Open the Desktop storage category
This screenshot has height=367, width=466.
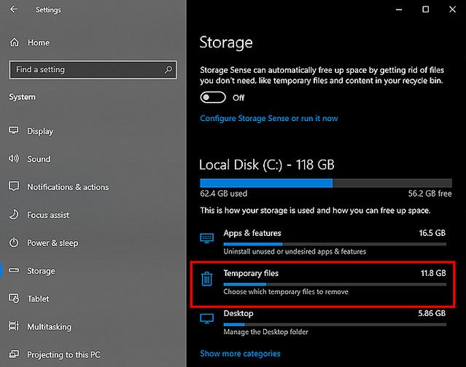coord(323,323)
